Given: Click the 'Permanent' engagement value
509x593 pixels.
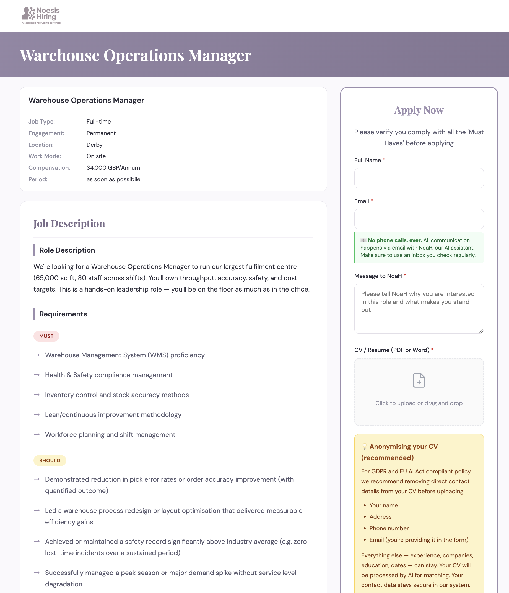Looking at the screenshot, I should coord(101,133).
